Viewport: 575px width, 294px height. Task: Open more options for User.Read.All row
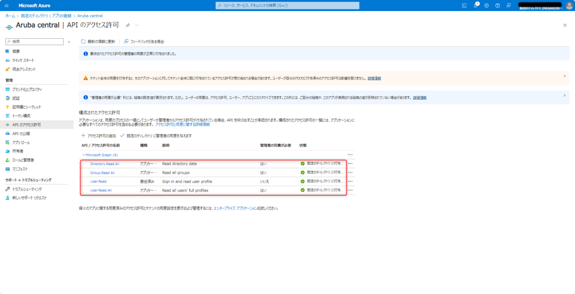[350, 190]
